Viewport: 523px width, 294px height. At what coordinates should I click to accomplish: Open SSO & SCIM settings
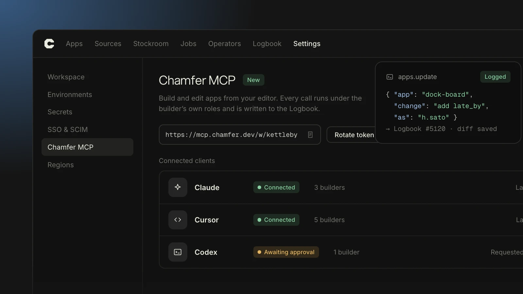click(x=68, y=130)
